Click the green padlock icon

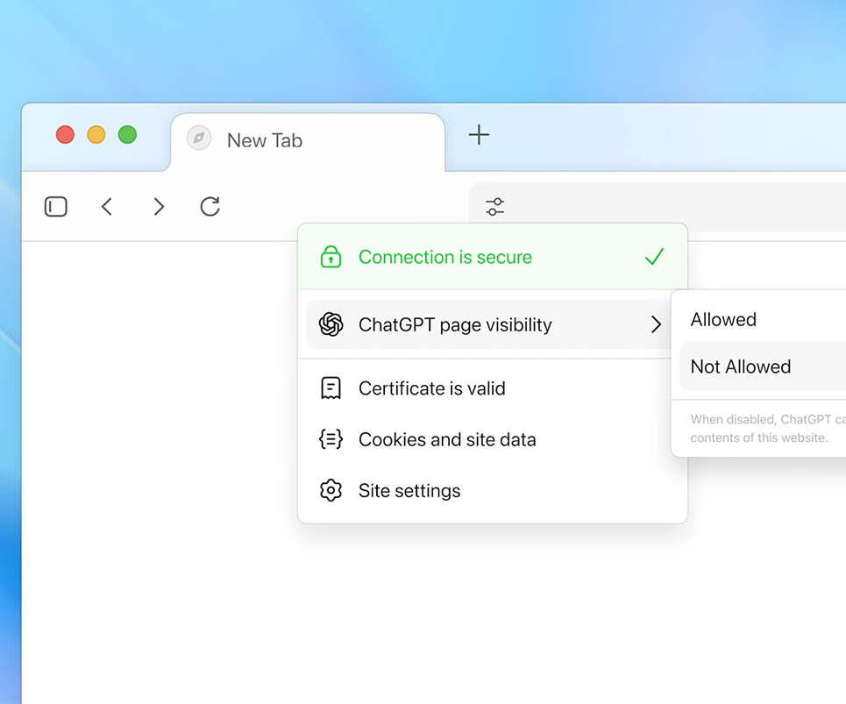pos(331,257)
